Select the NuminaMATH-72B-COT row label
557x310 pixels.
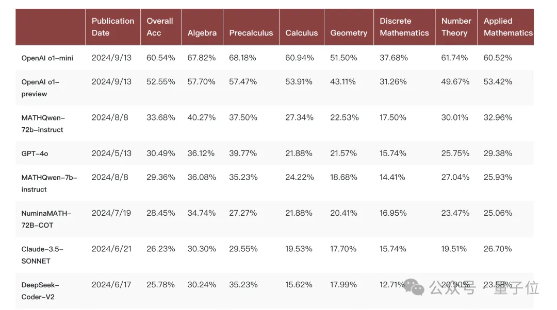tap(46, 219)
